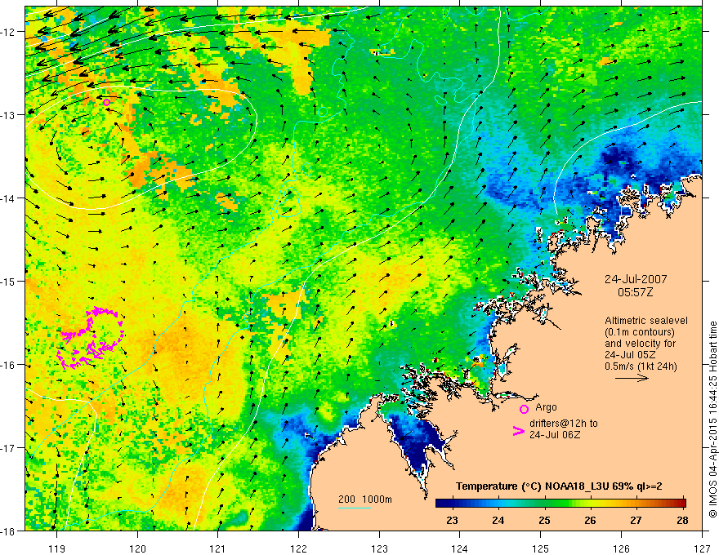Click the longitude axis label 119
This screenshot has height=555, width=719.
pos(57,548)
